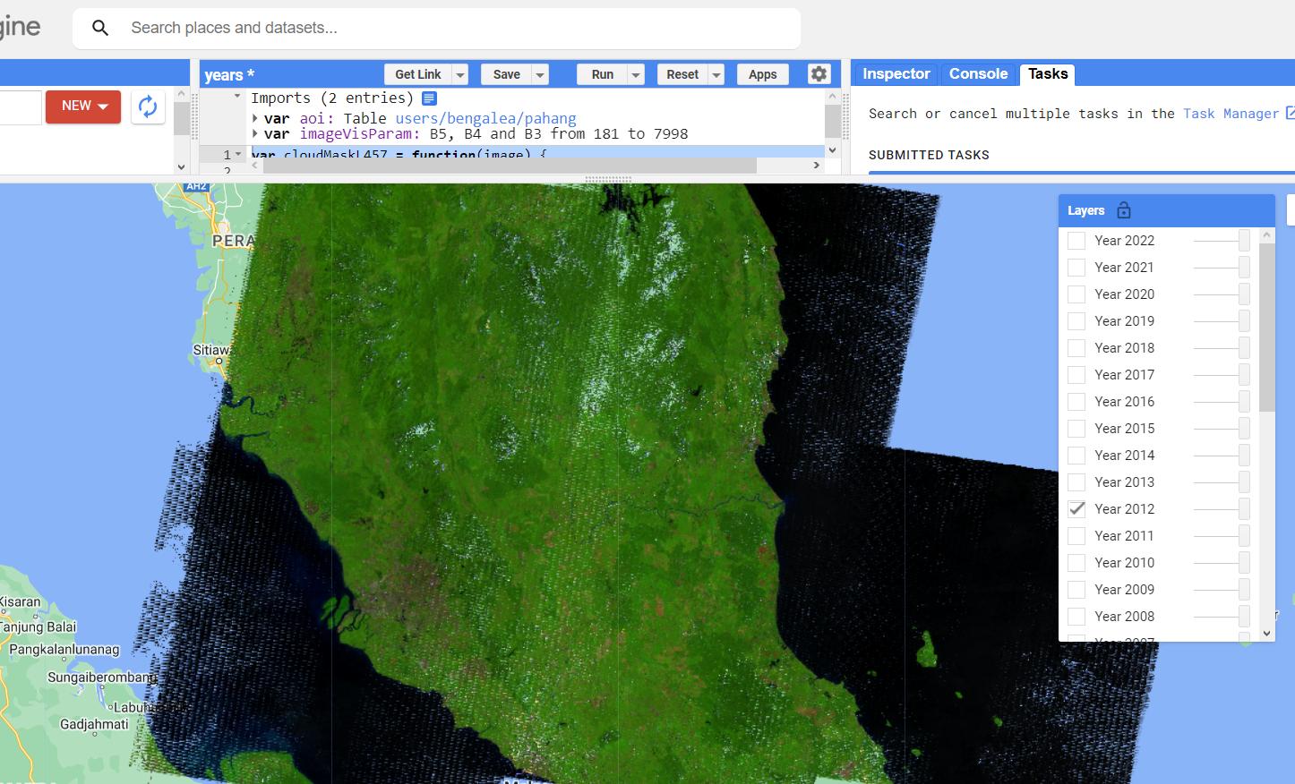Click Layers panel scroll down arrow
1295x784 pixels.
tap(1266, 633)
